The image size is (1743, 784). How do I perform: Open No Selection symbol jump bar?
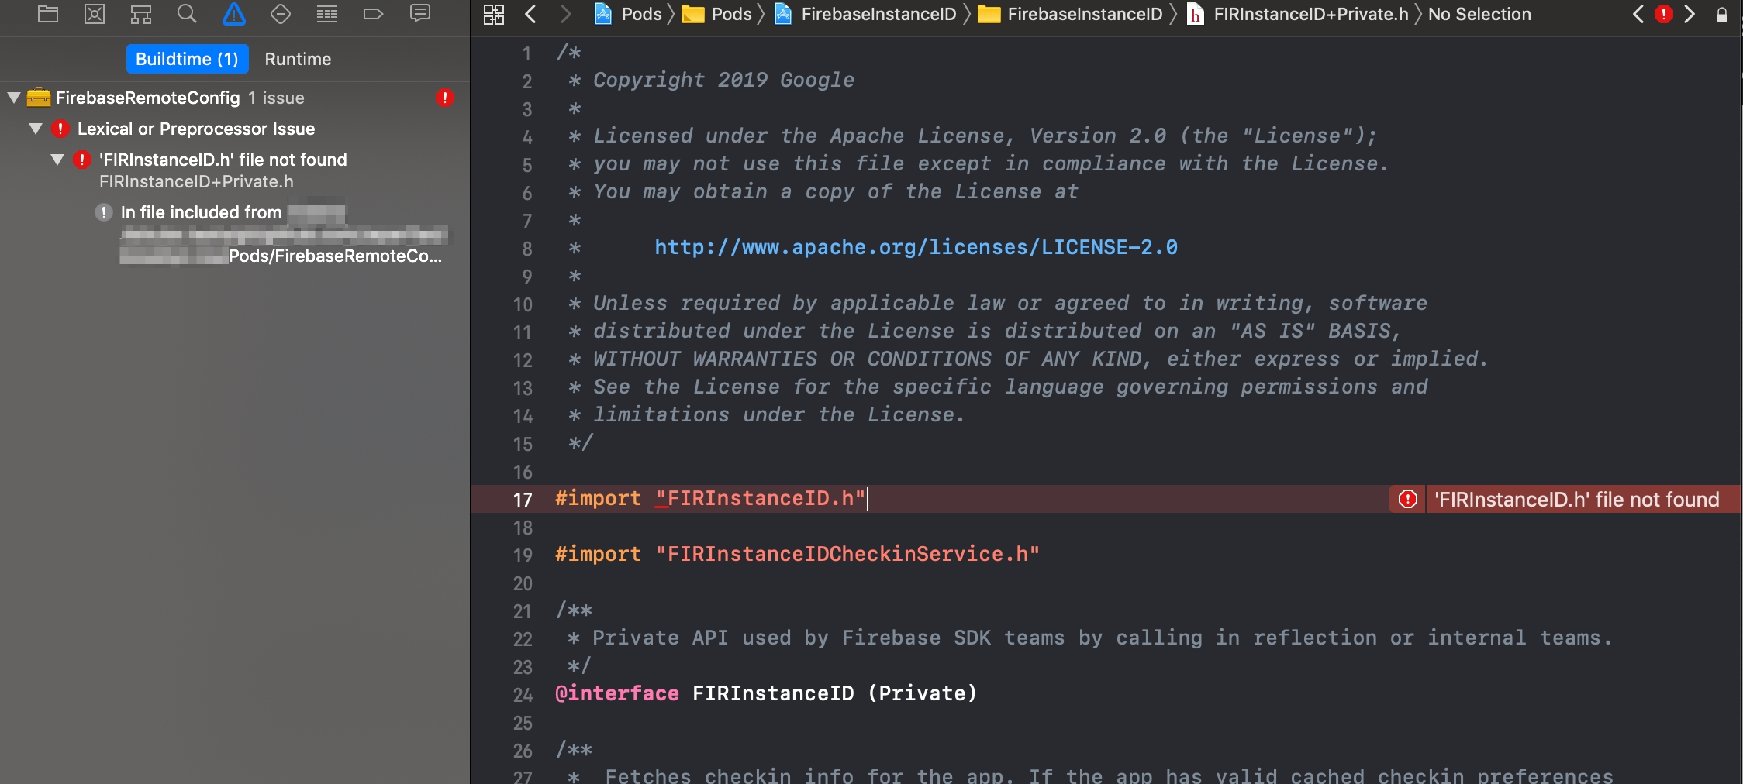[1479, 14]
